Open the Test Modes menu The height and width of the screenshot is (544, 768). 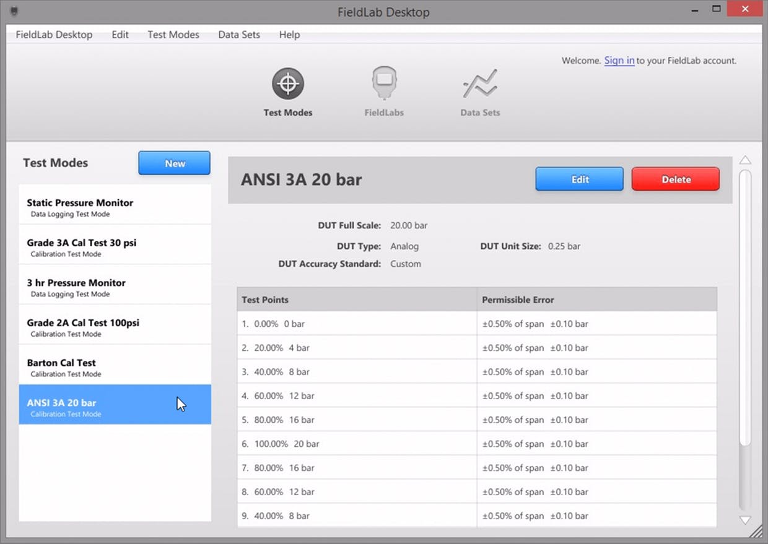point(173,35)
